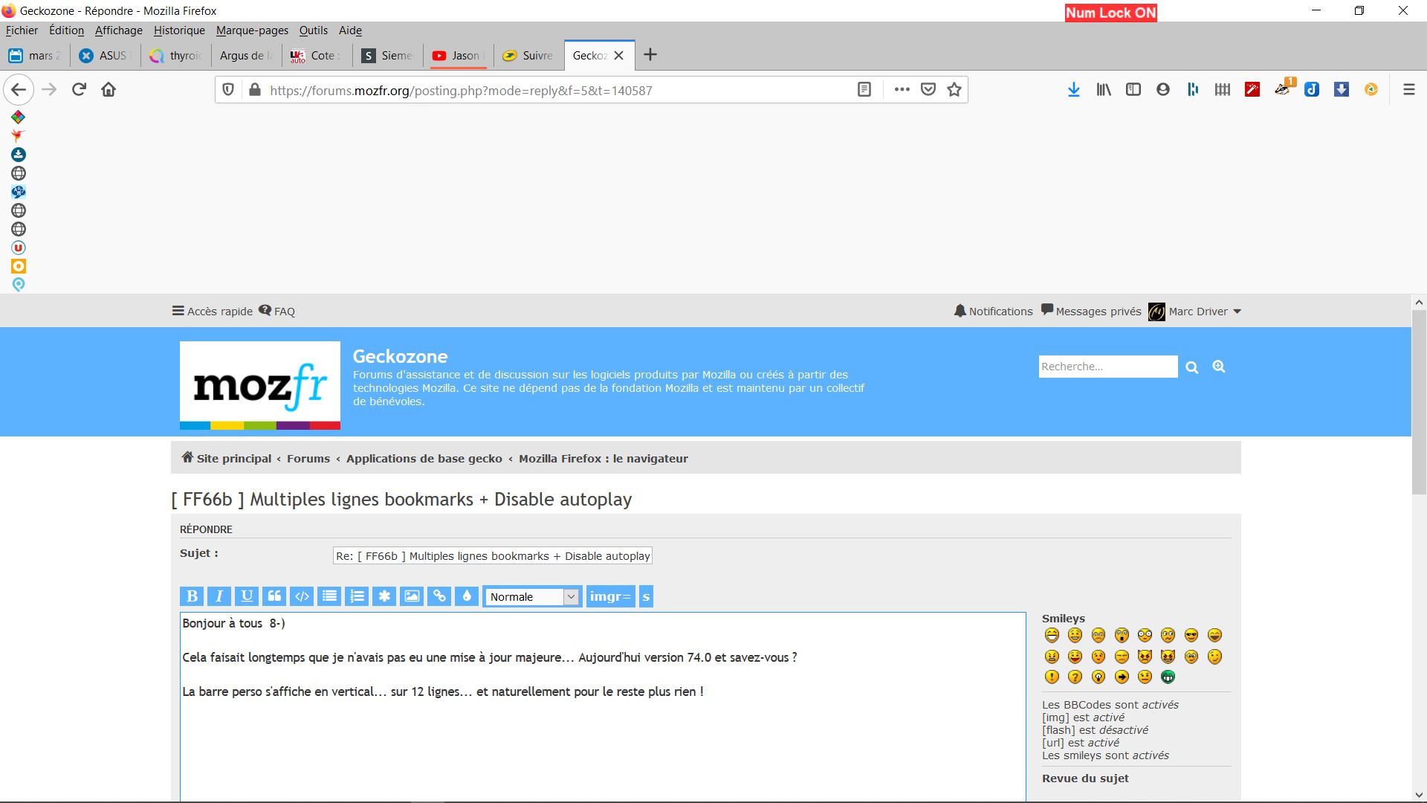Toggle reader view in address bar

tap(864, 90)
